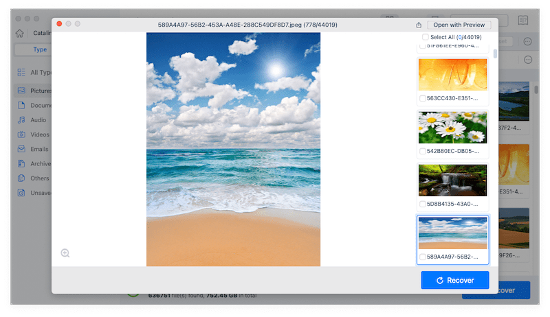
Task: Click the home icon in the background window
Action: [20, 33]
